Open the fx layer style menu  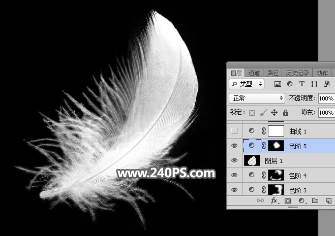tap(274, 200)
